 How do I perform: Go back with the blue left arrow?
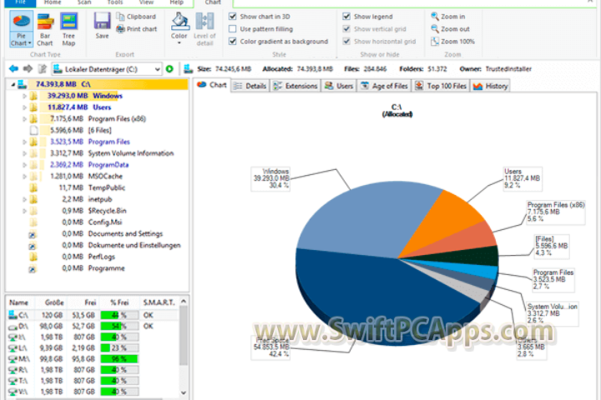pos(13,69)
